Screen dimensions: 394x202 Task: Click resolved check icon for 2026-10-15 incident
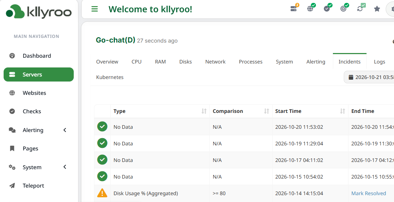[x=102, y=176]
